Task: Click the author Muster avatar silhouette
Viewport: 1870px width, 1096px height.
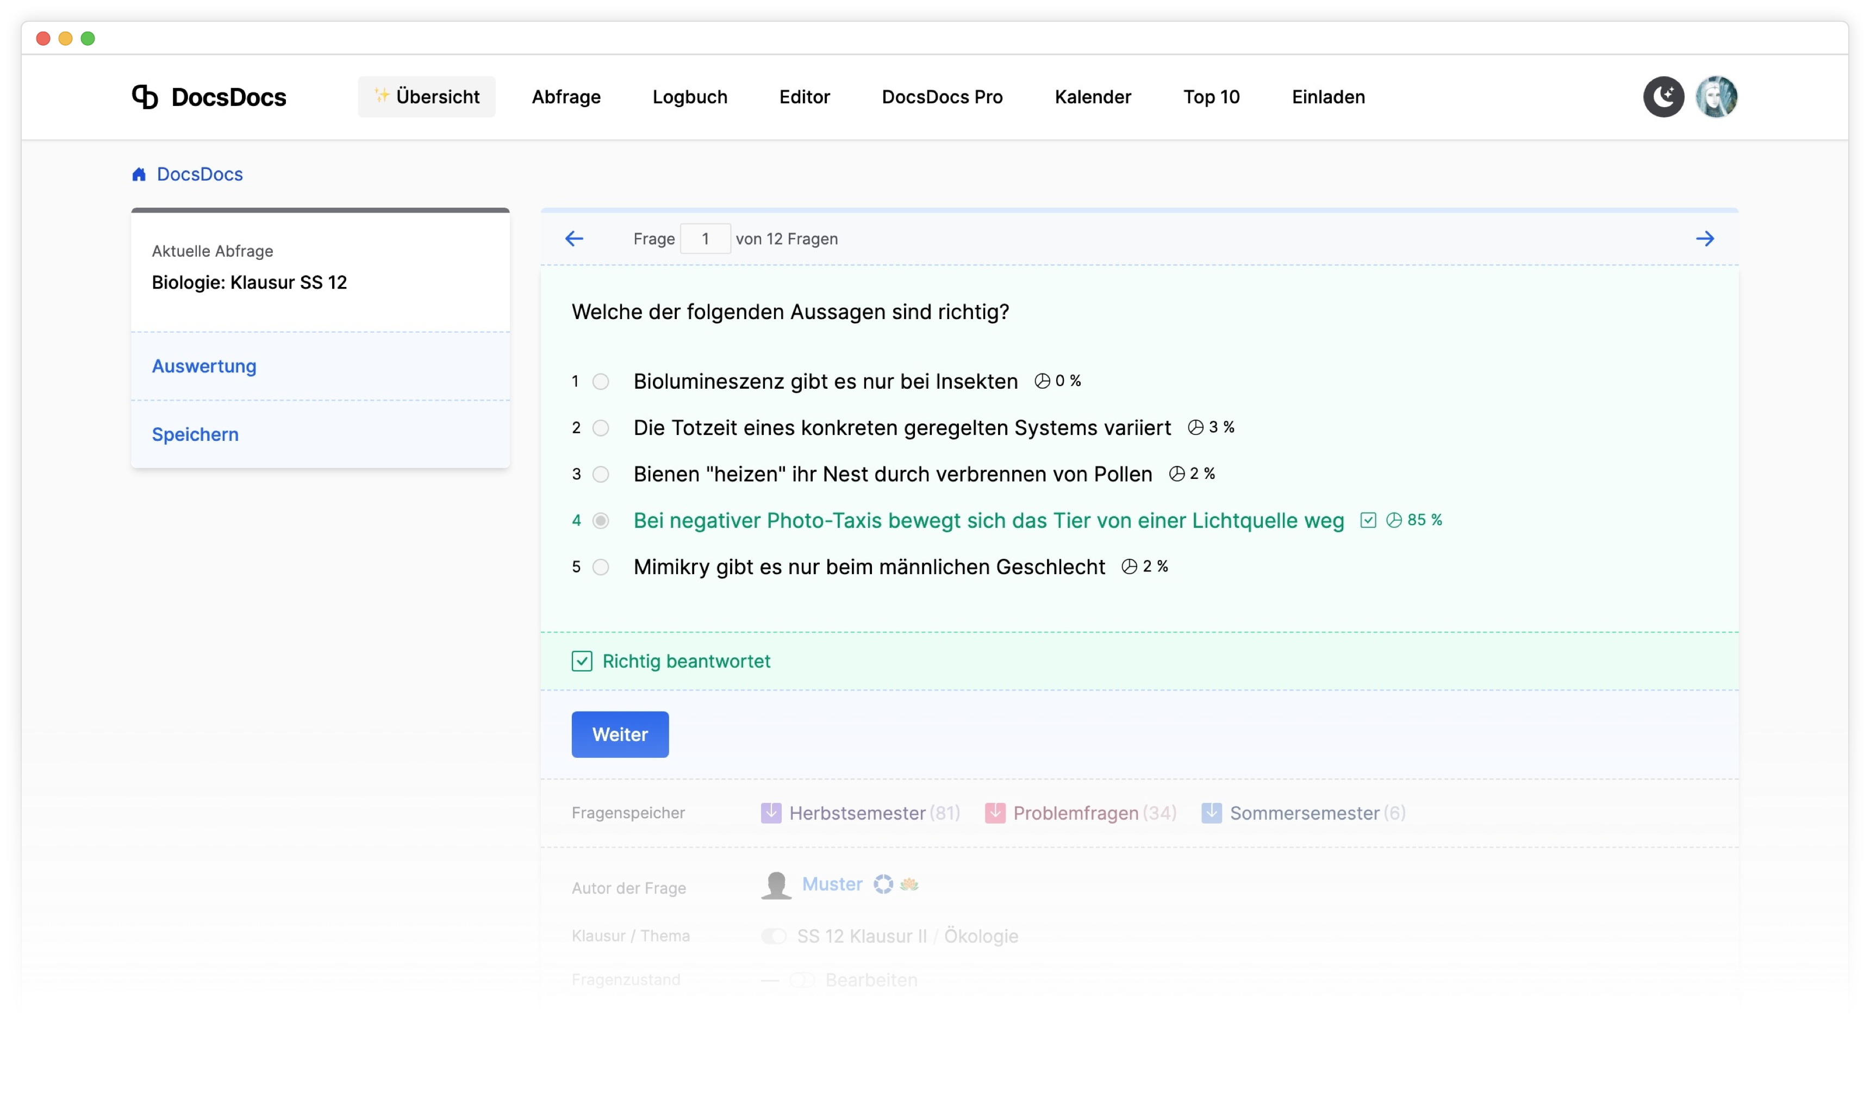Action: click(776, 885)
